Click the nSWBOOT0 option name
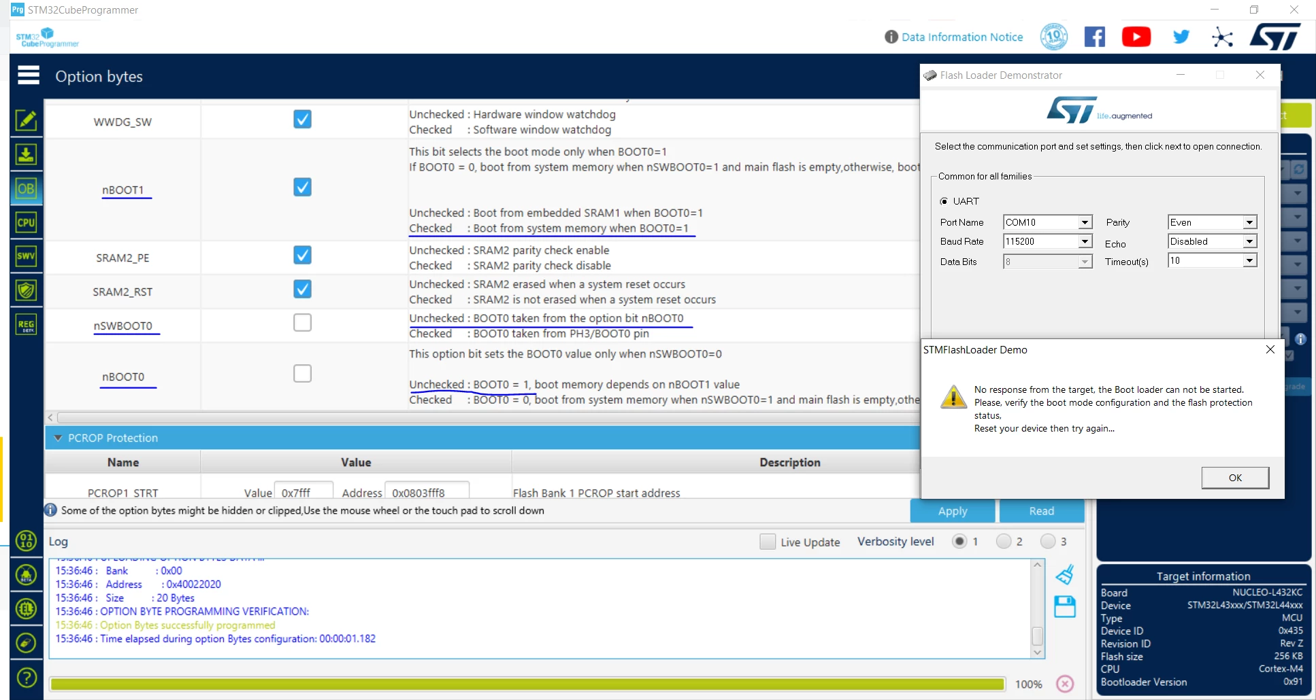This screenshot has width=1316, height=700. [123, 326]
